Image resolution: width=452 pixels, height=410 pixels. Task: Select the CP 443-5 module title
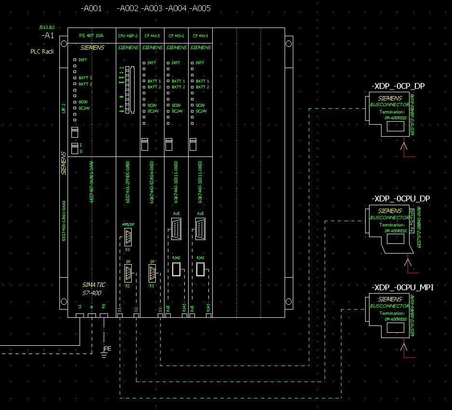(x=152, y=36)
